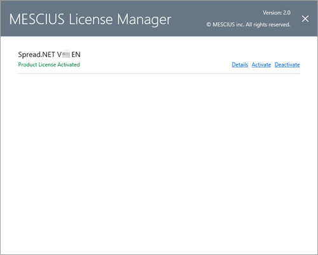
Task: Click the Deactivate link
Action: click(287, 64)
